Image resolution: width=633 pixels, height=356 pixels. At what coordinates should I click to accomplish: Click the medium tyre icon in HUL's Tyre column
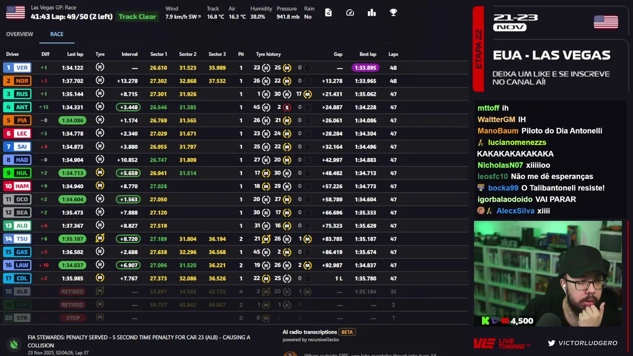(x=100, y=173)
